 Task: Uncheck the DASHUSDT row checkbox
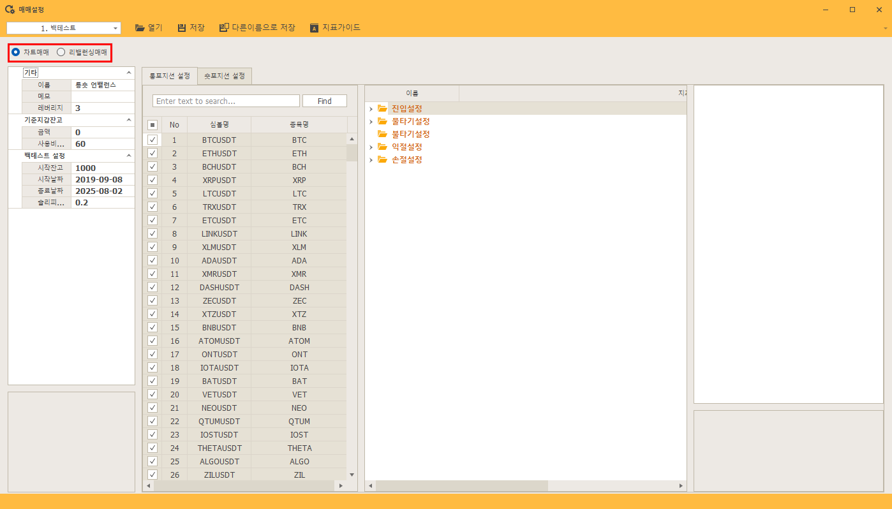[x=152, y=287]
